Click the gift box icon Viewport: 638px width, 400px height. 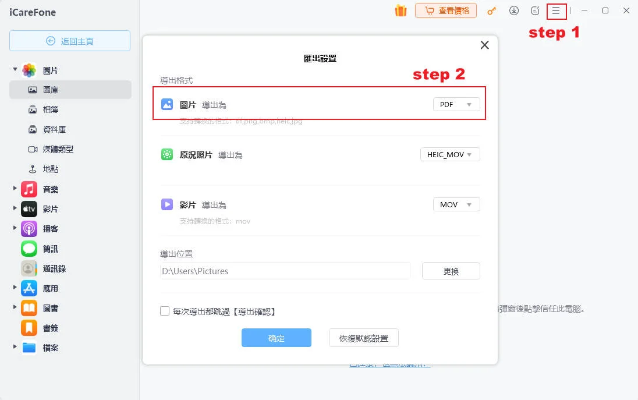[400, 10]
